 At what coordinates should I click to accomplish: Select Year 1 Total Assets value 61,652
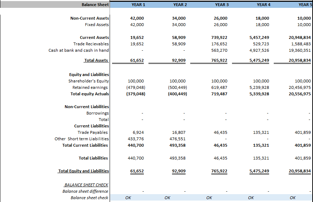137,60
